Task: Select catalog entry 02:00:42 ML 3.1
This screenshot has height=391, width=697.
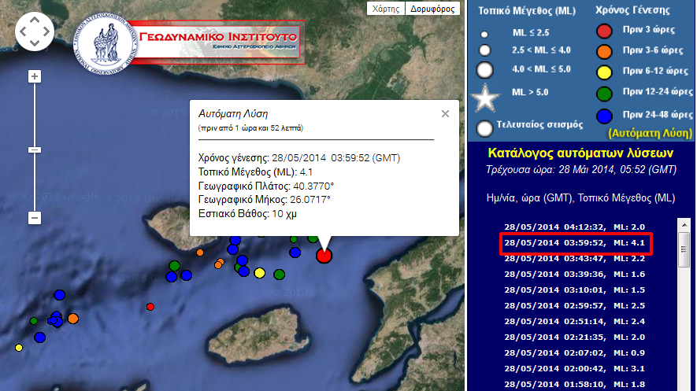Action: pos(574,369)
